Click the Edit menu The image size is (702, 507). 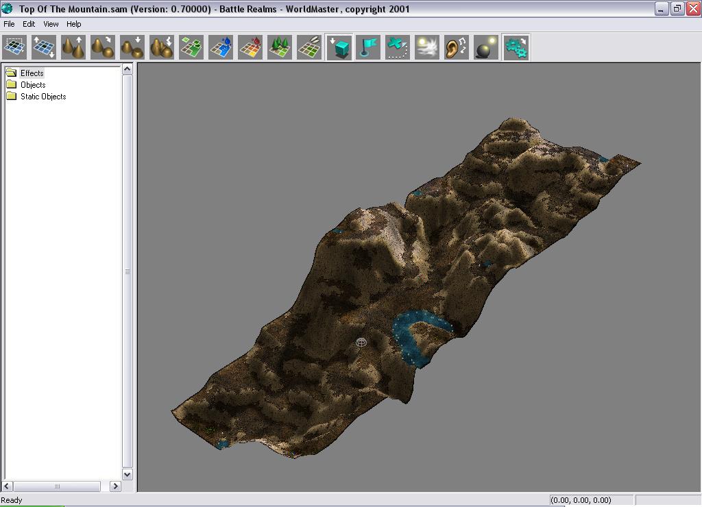pyautogui.click(x=29, y=24)
